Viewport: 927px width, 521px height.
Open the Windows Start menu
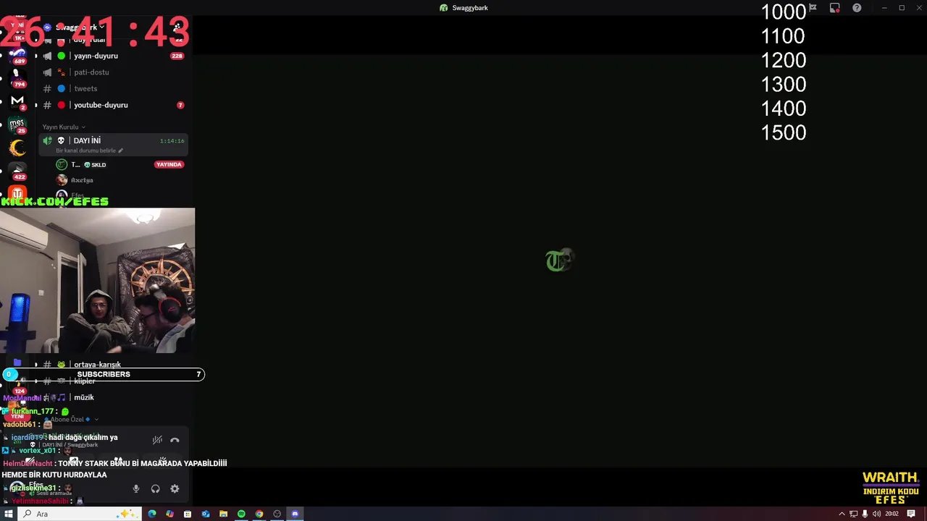[x=9, y=514]
